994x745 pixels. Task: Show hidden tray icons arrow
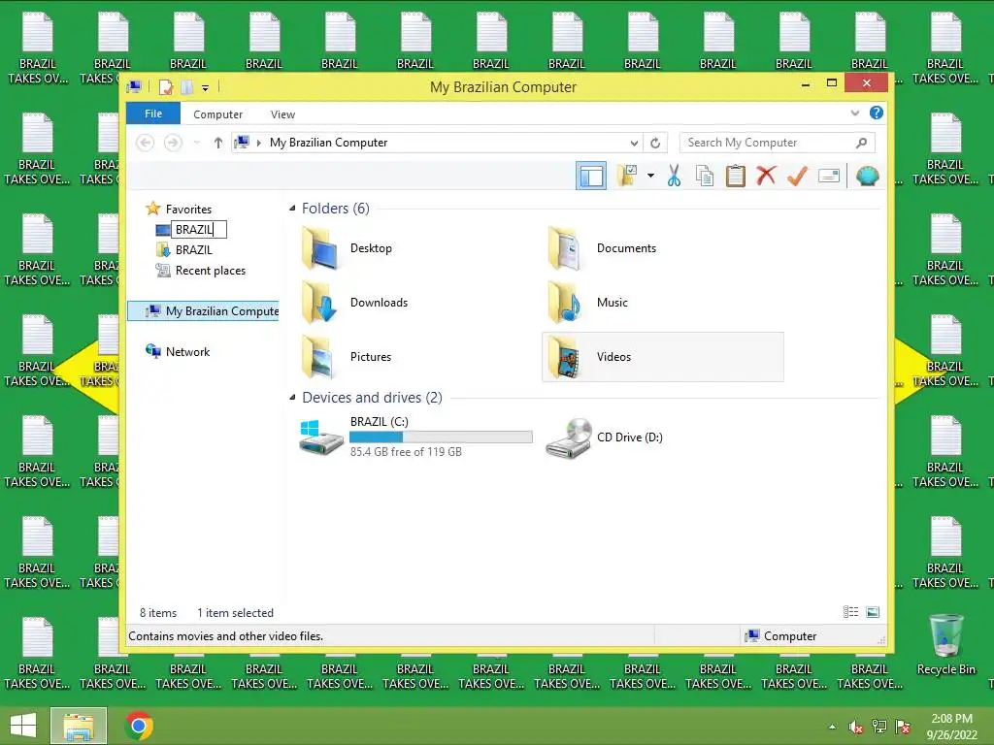point(832,727)
